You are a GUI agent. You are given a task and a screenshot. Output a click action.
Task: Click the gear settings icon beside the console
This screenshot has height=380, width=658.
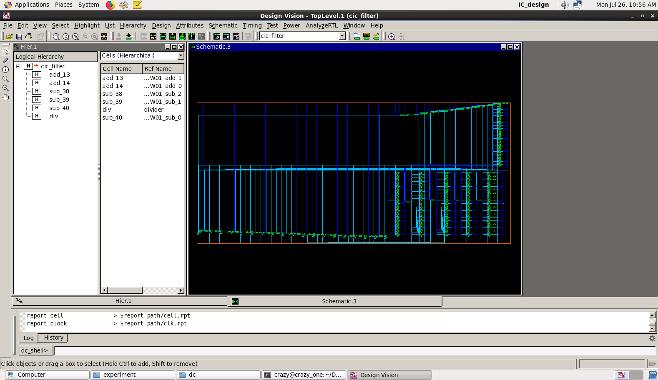click(x=652, y=338)
